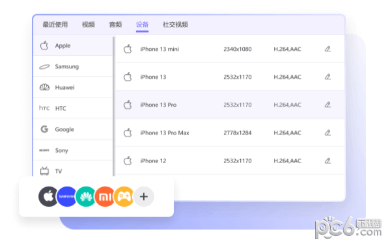This screenshot has height=247, width=390.
Task: Click the orange Xiaomi MI icon
Action: (105, 196)
